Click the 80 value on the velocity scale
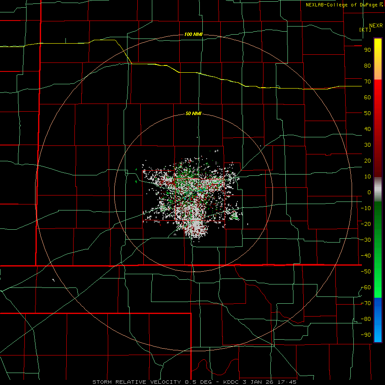The height and width of the screenshot is (385, 385). tap(367, 66)
